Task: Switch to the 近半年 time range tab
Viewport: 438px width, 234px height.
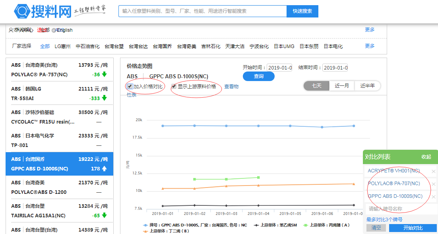Action: [367, 86]
